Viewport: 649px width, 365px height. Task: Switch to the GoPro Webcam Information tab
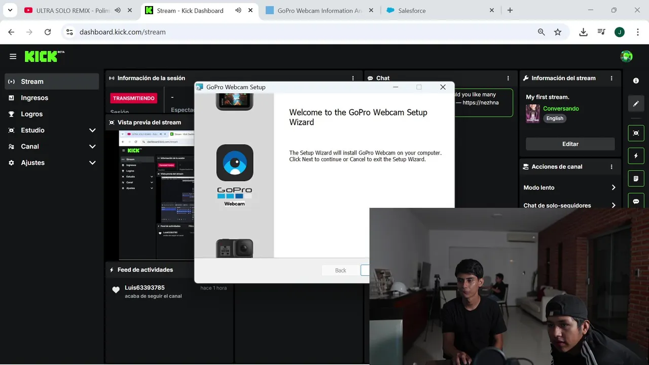click(320, 10)
